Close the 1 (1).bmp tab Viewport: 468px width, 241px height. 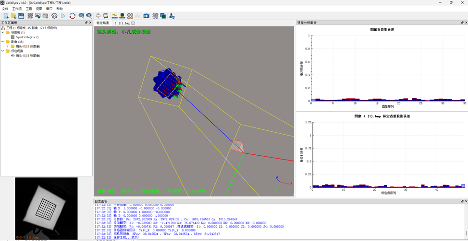coord(134,23)
